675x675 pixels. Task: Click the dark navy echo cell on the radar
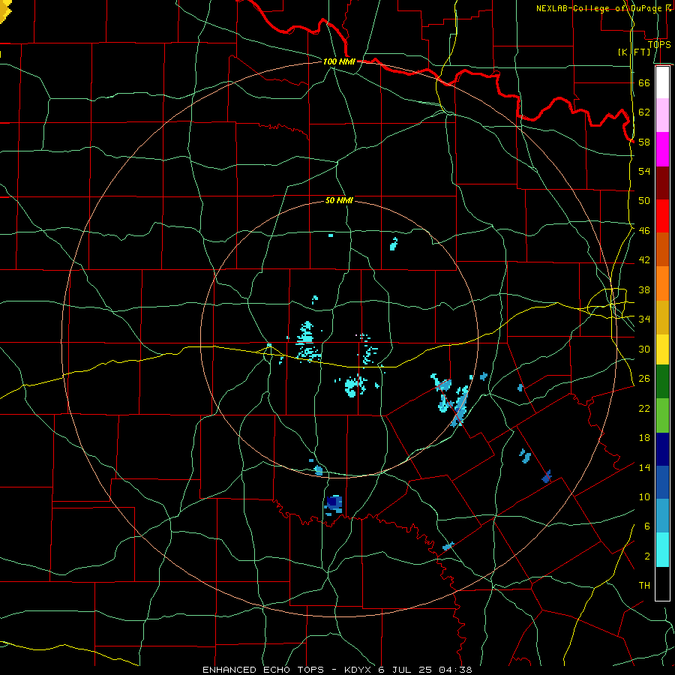coord(332,502)
